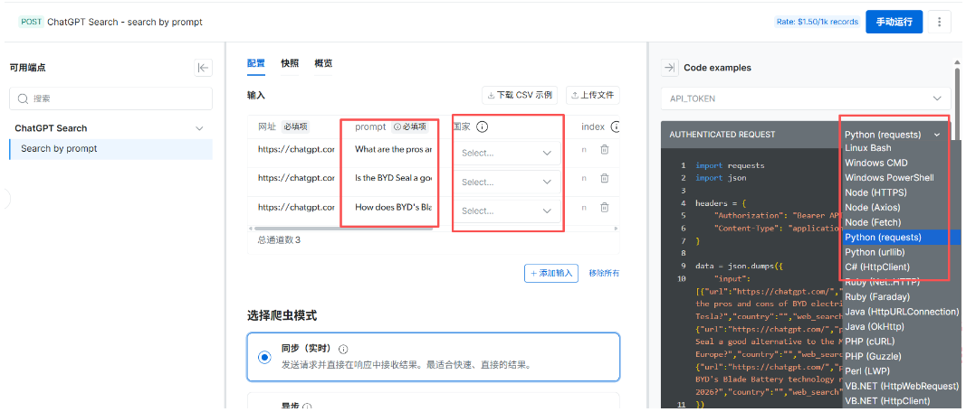
Task: Click the Python (requests) language selector header
Action: 892,135
